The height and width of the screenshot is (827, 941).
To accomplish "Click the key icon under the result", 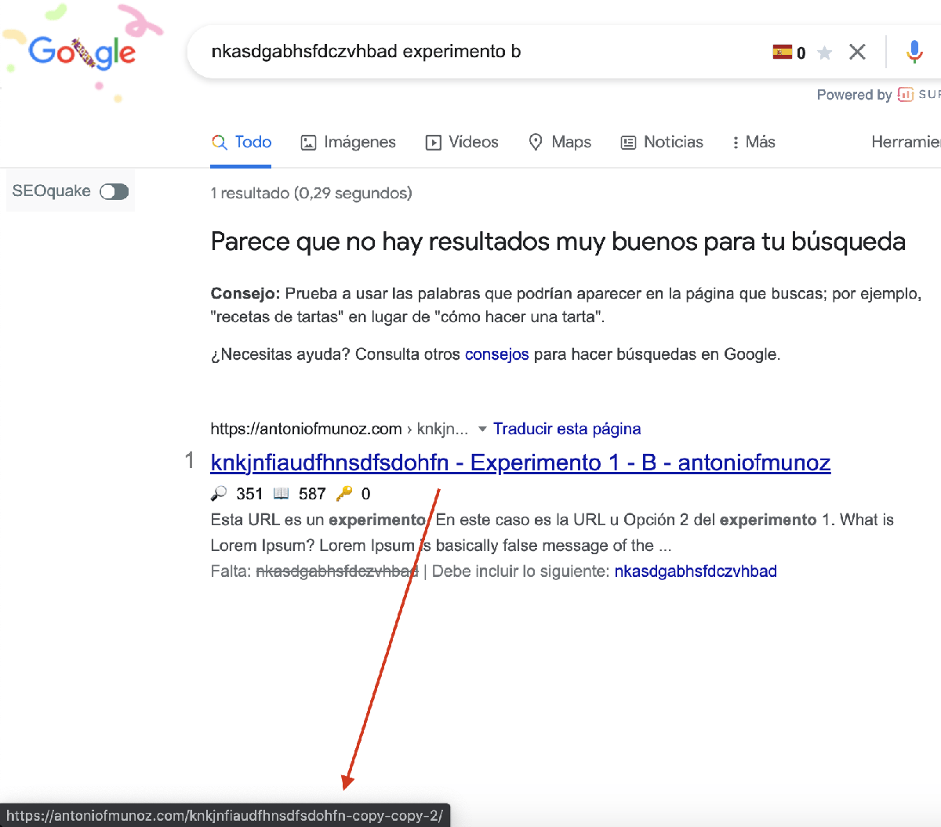I will point(343,494).
